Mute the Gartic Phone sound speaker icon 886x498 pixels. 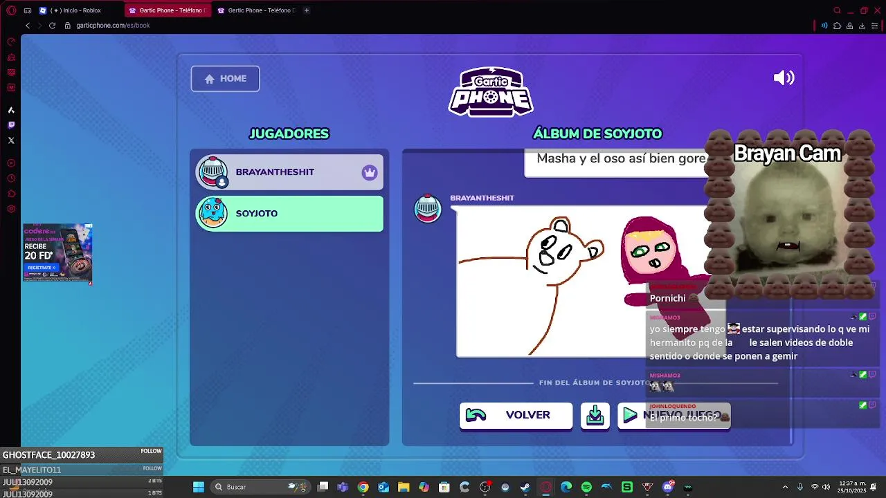pos(784,78)
